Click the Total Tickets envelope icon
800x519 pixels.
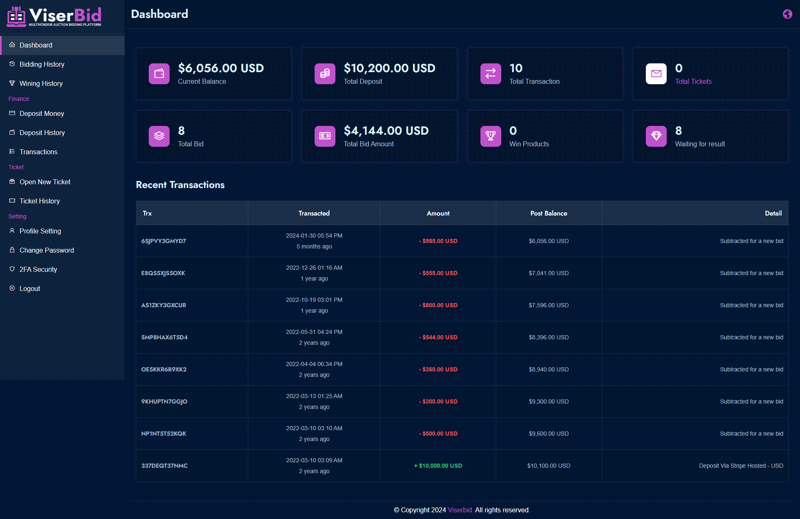(x=656, y=74)
